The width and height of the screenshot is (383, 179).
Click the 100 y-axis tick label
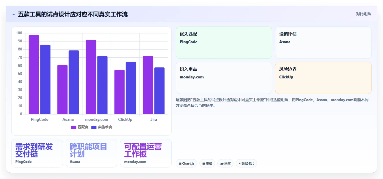pyautogui.click(x=19, y=33)
